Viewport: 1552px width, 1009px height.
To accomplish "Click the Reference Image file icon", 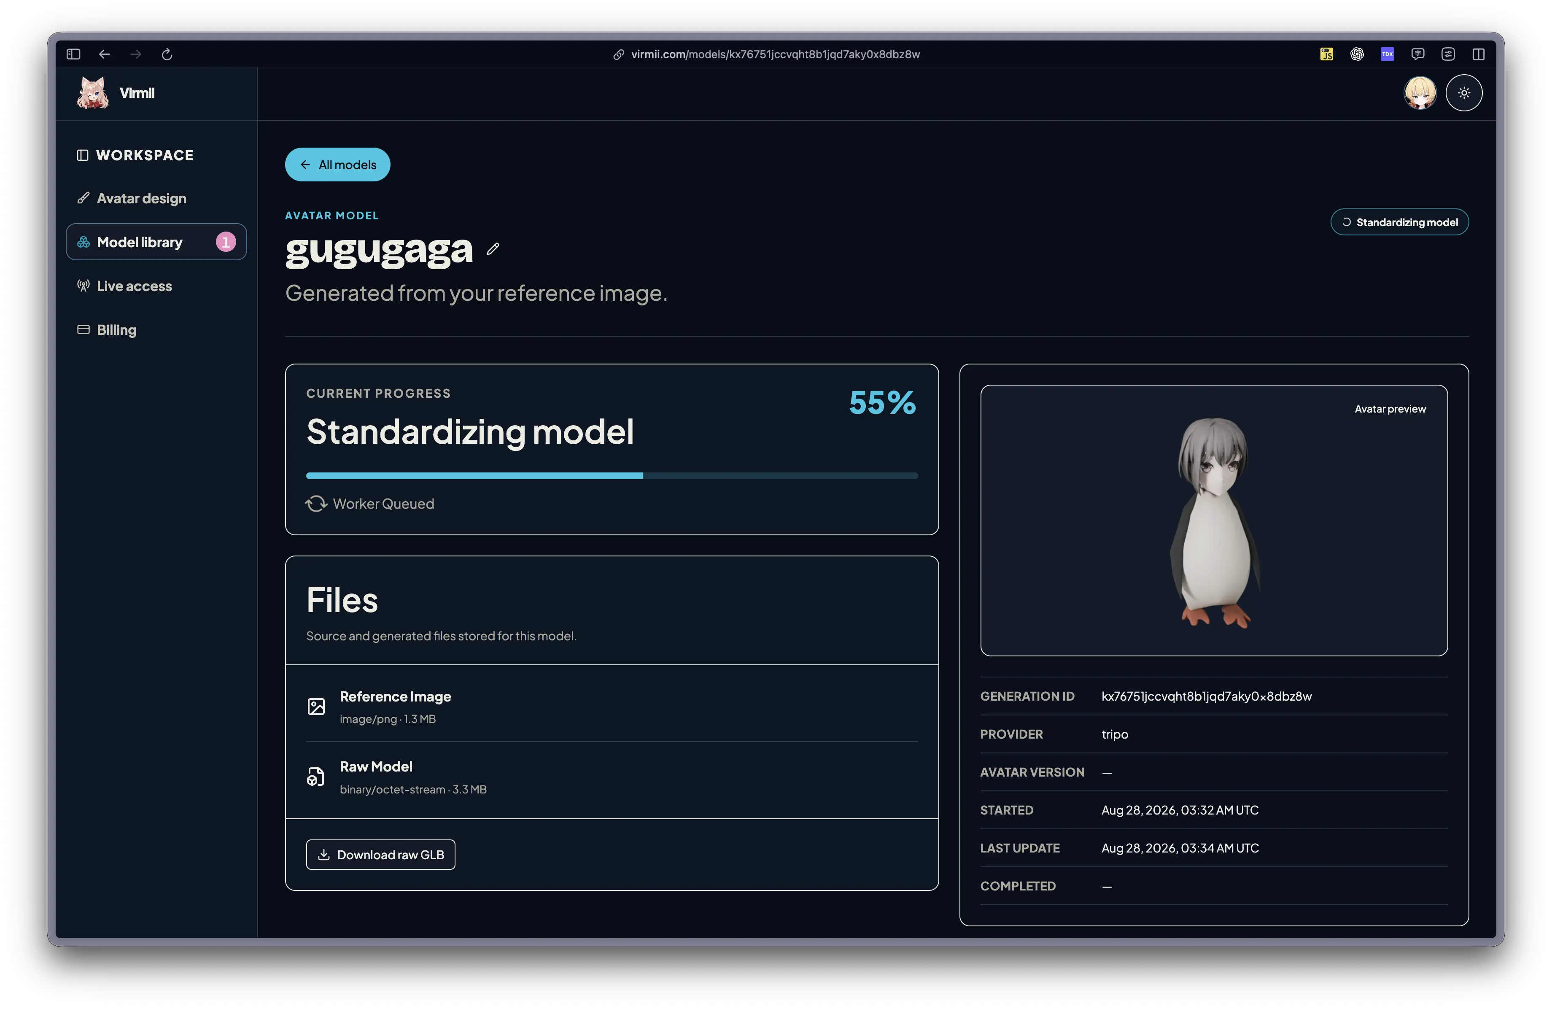I will pos(316,707).
